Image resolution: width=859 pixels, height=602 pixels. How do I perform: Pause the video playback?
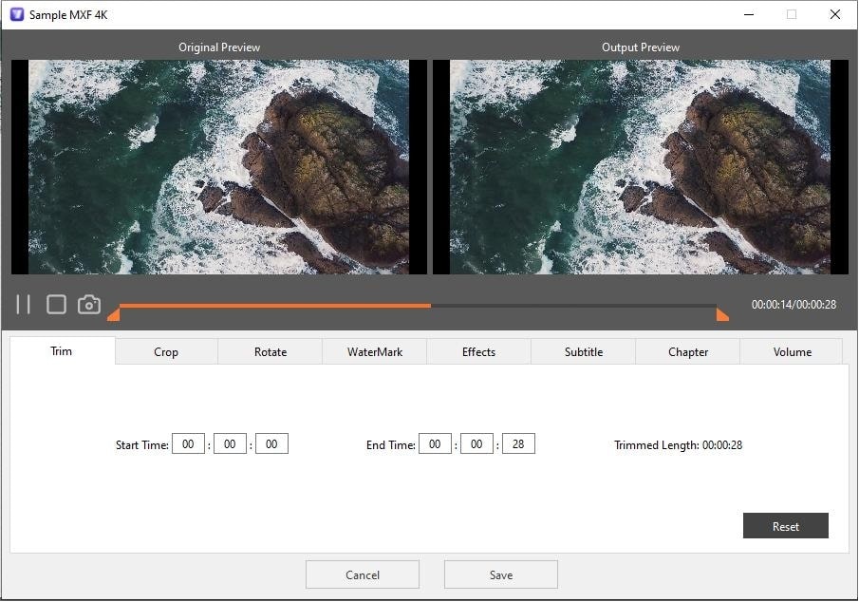click(x=24, y=304)
